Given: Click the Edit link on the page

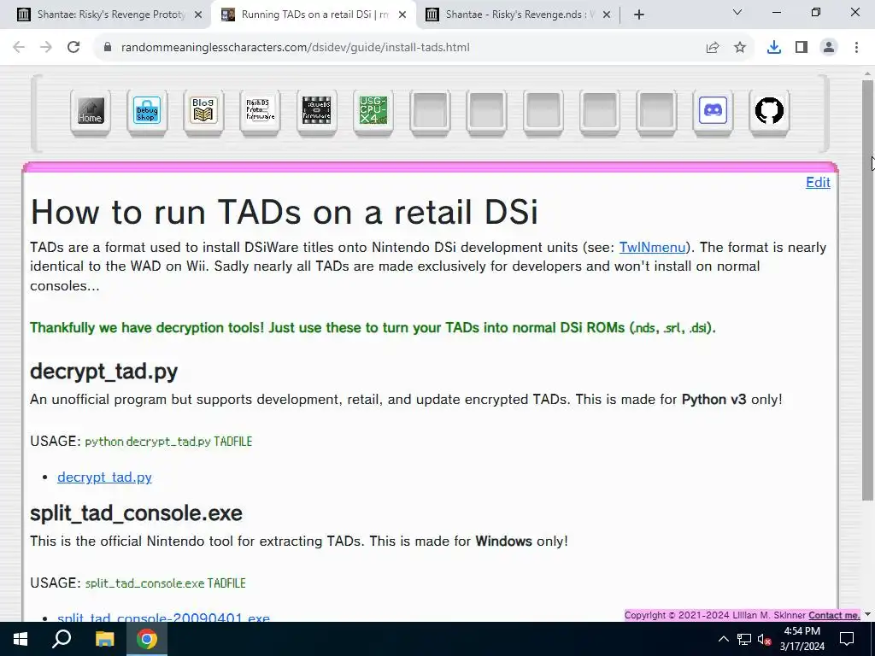Looking at the screenshot, I should tap(818, 183).
